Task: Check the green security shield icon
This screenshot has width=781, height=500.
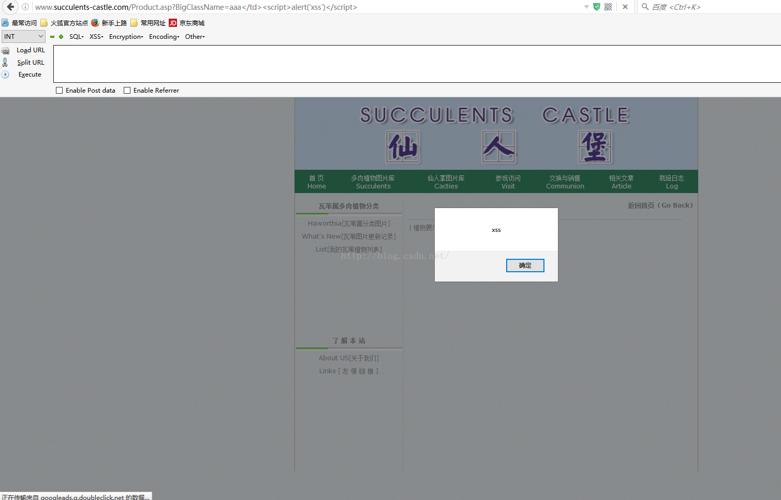Action: point(597,7)
